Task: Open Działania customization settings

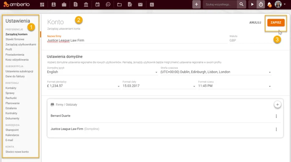Action: click(11, 108)
